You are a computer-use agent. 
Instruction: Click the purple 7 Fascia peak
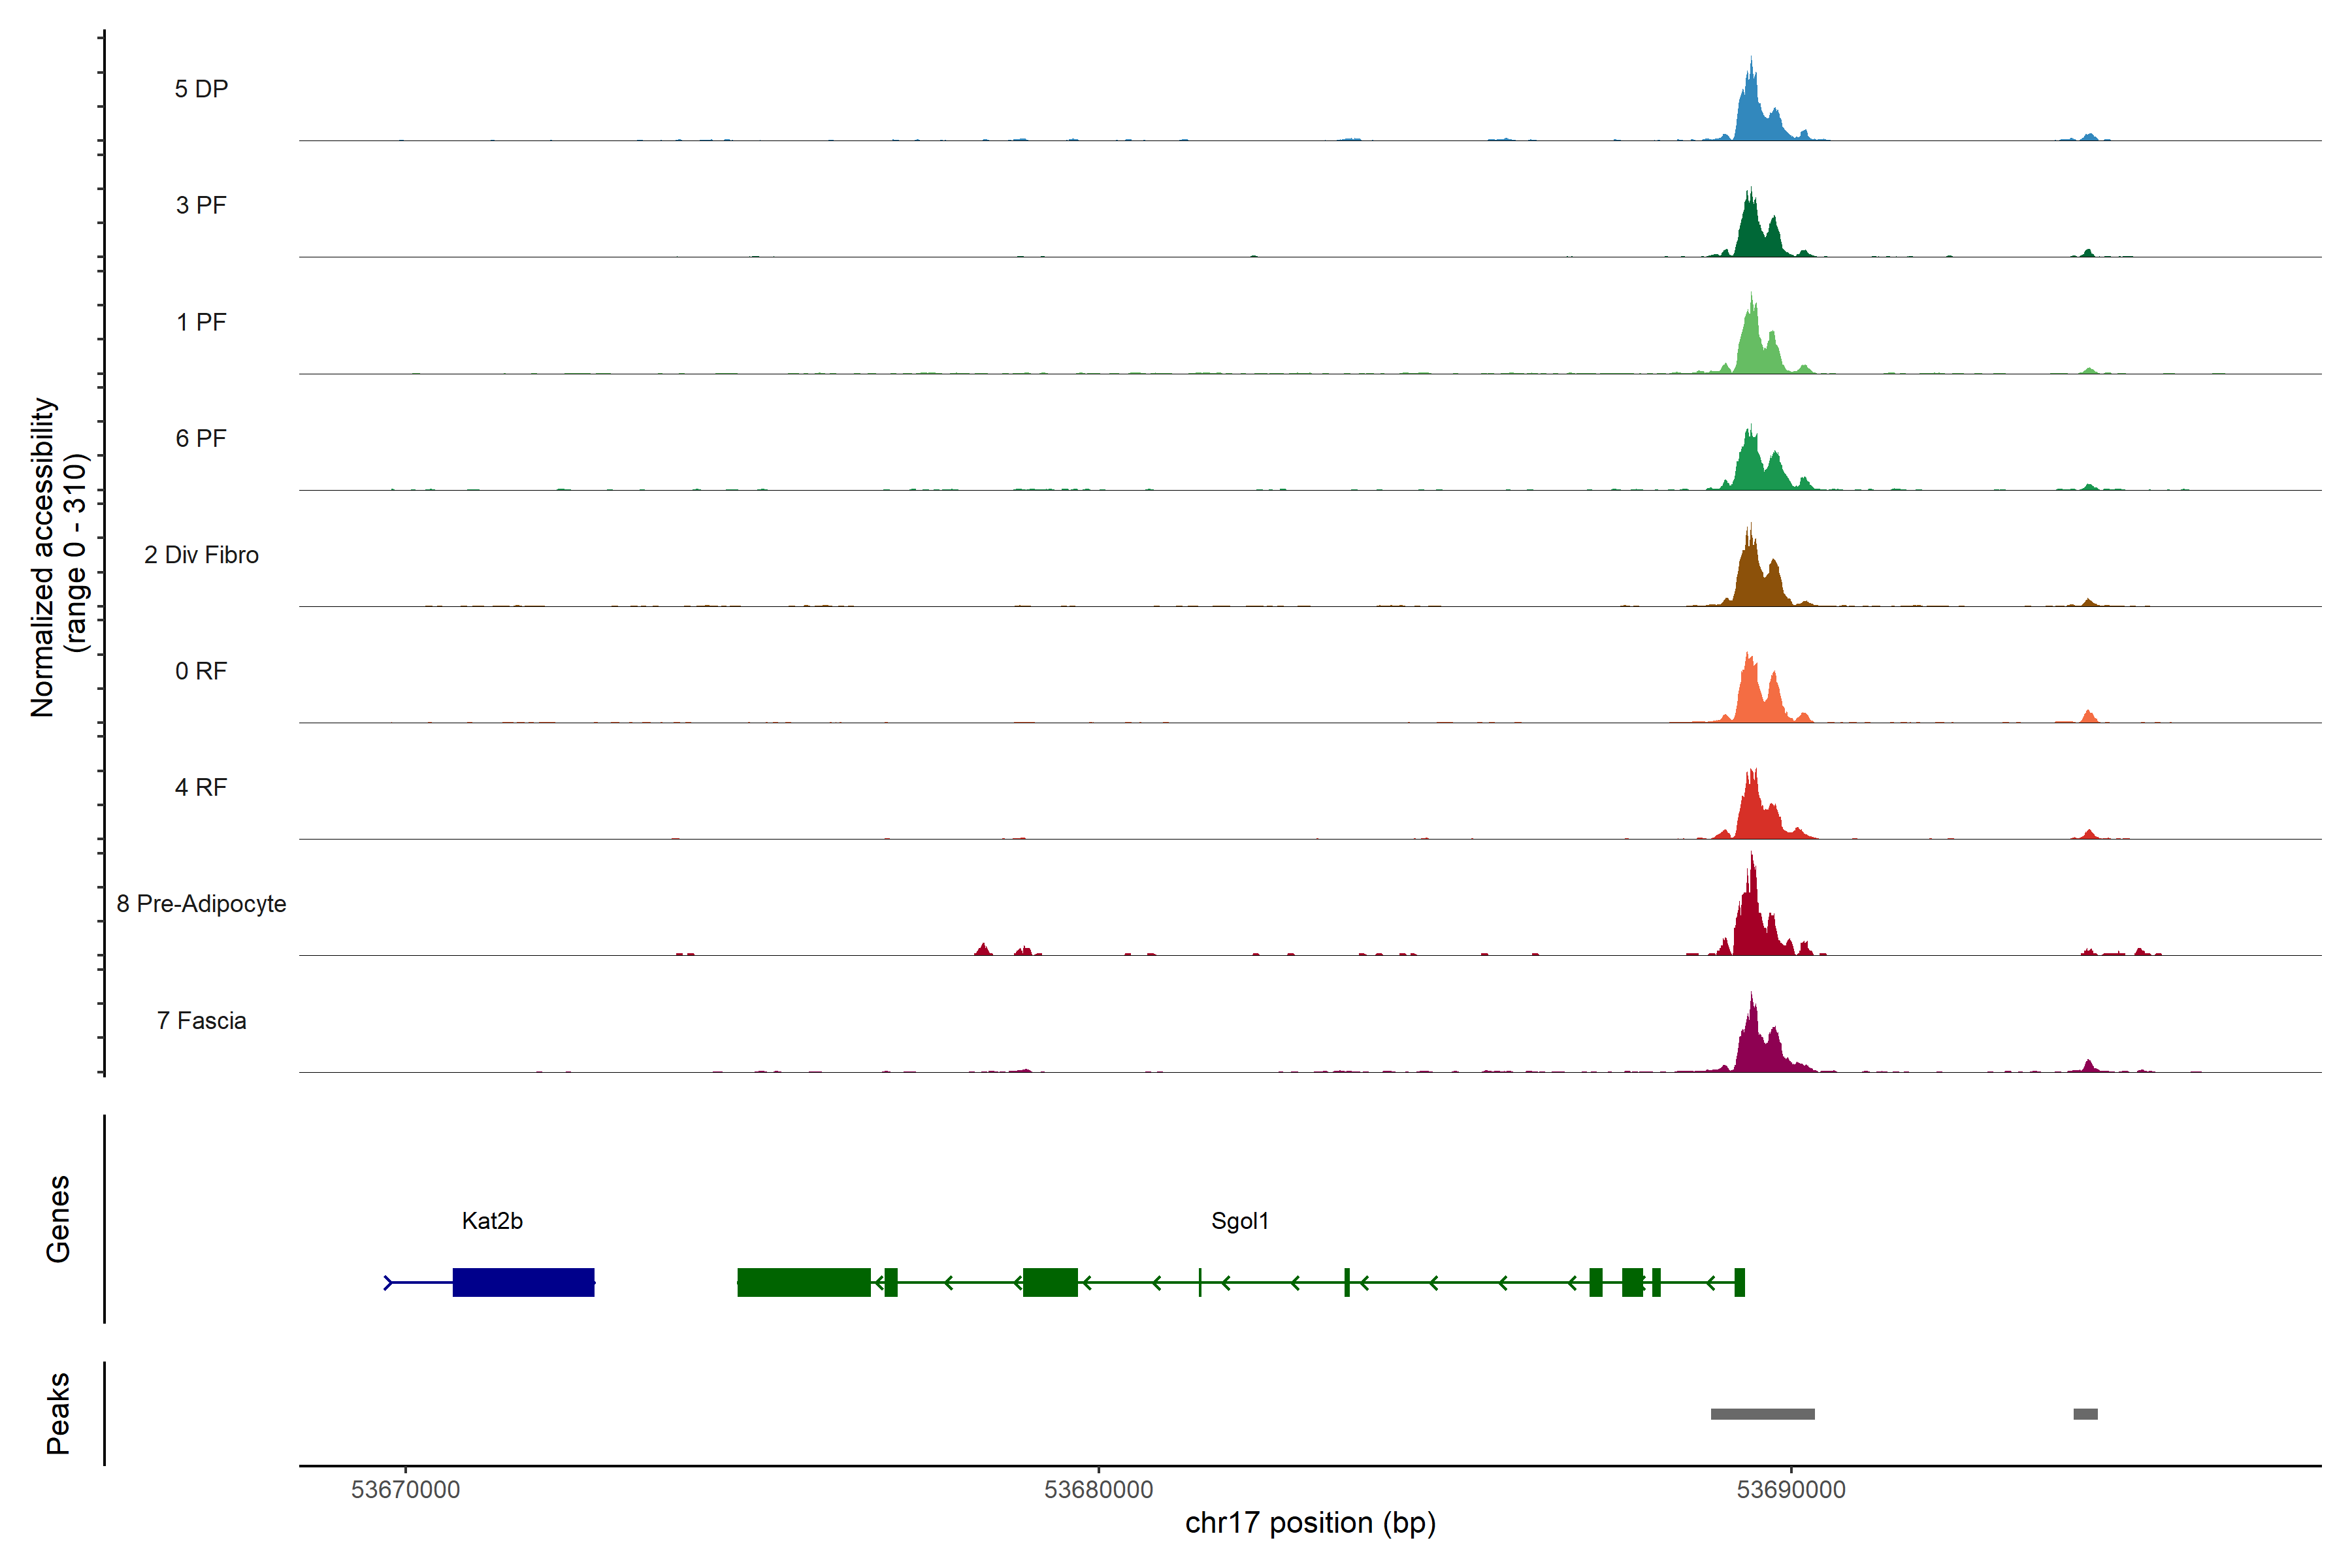tap(1752, 1048)
